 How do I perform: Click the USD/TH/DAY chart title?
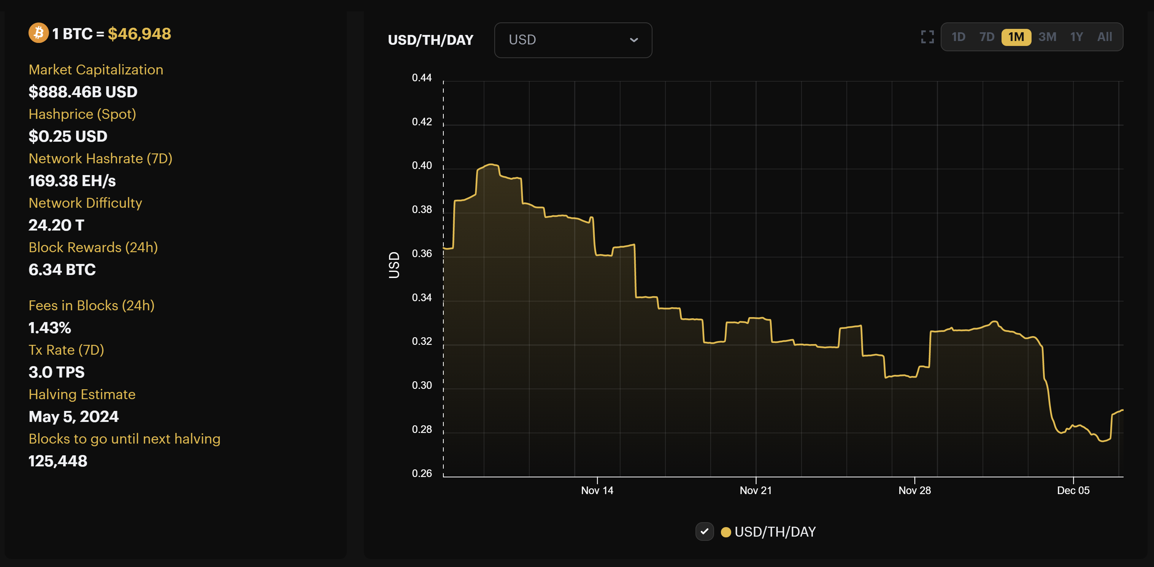[x=430, y=40]
